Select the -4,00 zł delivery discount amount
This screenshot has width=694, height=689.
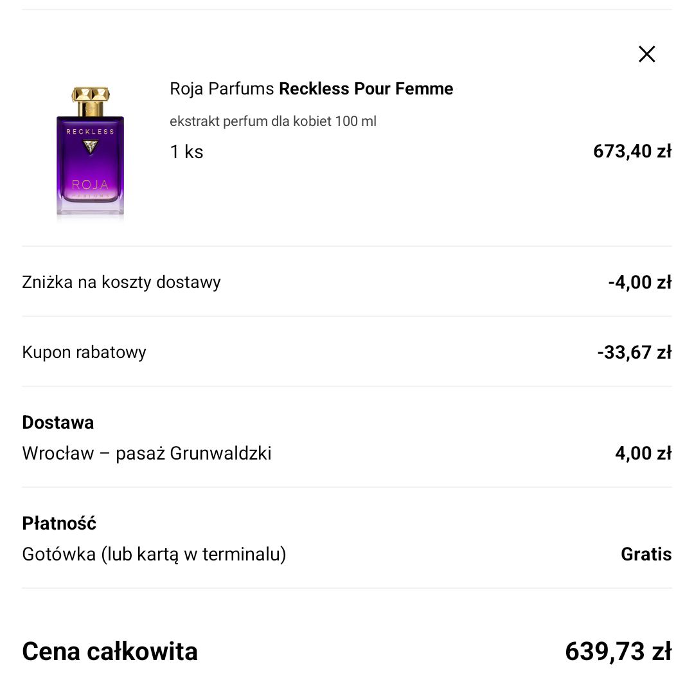[639, 282]
